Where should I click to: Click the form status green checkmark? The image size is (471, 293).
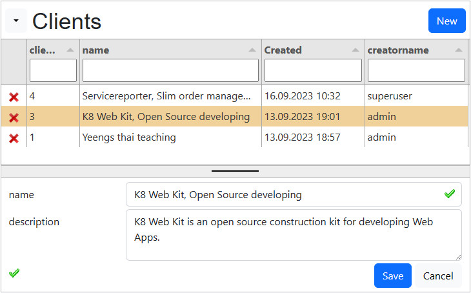pos(14,273)
